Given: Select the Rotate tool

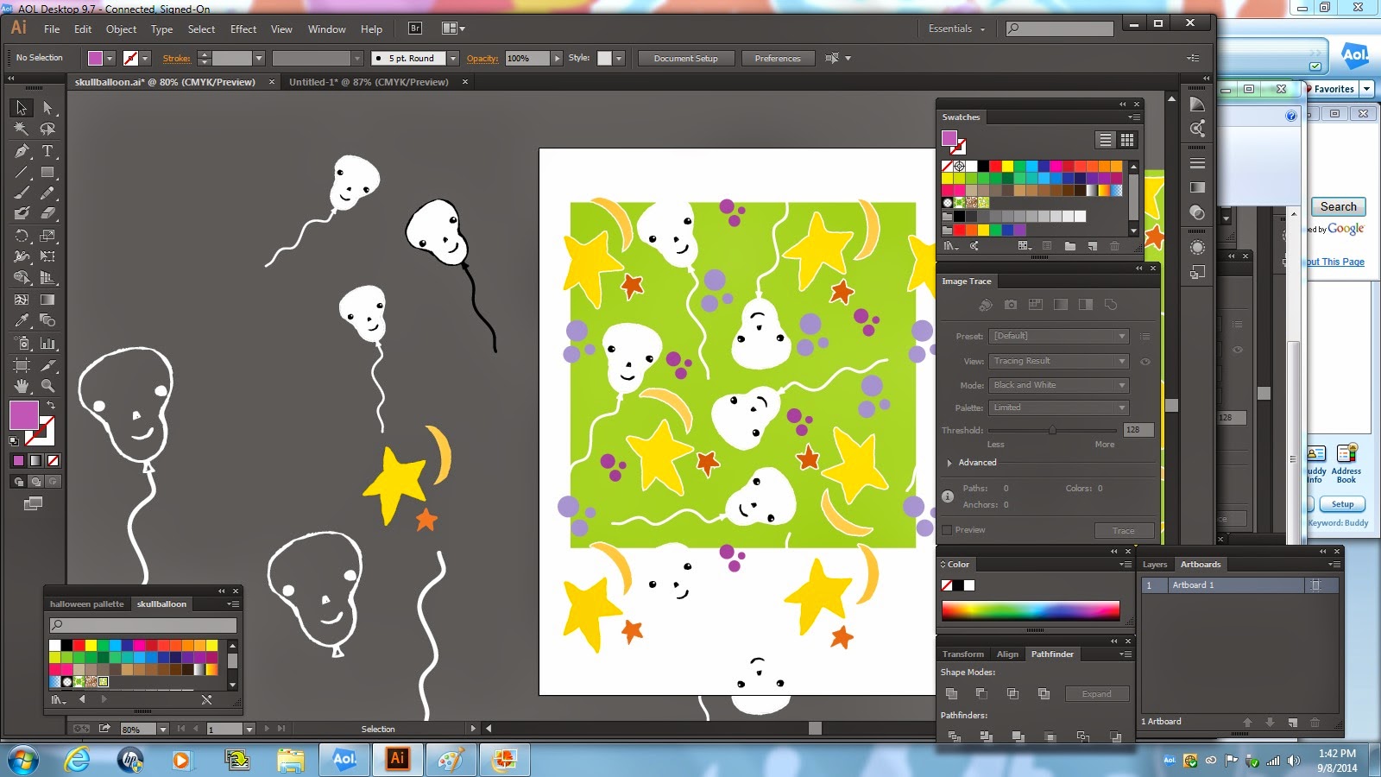Looking at the screenshot, I should (x=22, y=235).
